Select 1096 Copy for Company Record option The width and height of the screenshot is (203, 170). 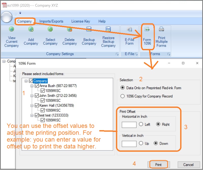pyautogui.click(x=123, y=96)
